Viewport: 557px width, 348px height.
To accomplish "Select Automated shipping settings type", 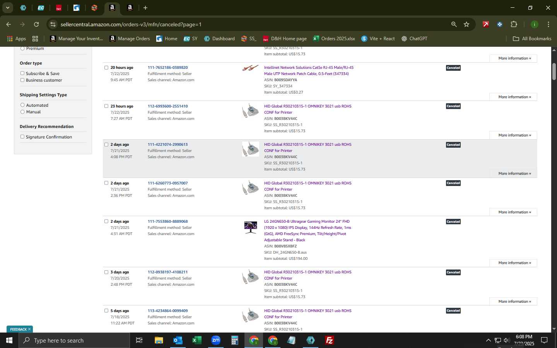I will (22, 105).
